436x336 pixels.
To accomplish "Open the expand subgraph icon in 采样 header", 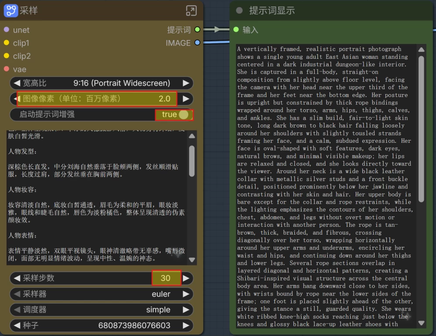I will tap(191, 10).
